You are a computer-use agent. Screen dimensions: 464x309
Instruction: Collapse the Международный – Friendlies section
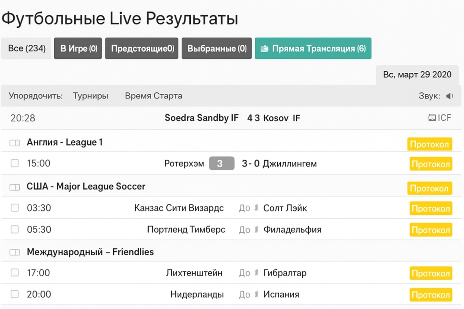pyautogui.click(x=90, y=252)
